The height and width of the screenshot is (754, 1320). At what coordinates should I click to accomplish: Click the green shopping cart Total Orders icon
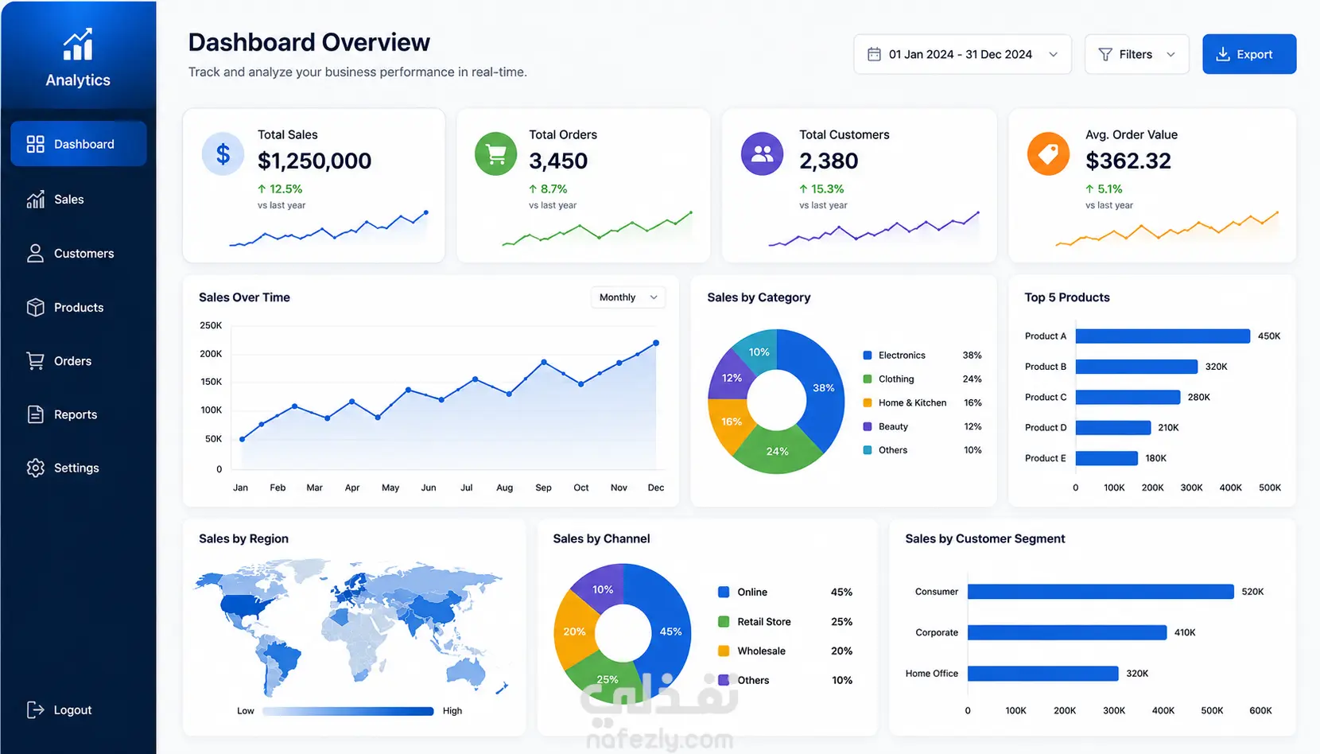[495, 154]
